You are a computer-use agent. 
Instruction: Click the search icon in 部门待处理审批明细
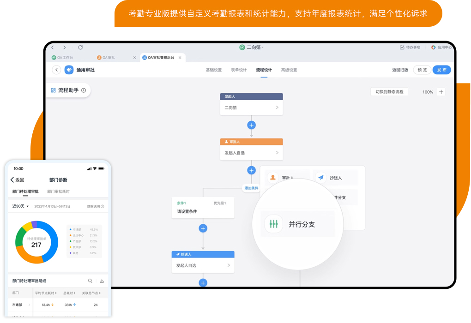pyautogui.click(x=90, y=281)
